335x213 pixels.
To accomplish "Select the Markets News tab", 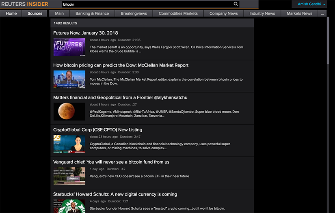I will coord(299,13).
